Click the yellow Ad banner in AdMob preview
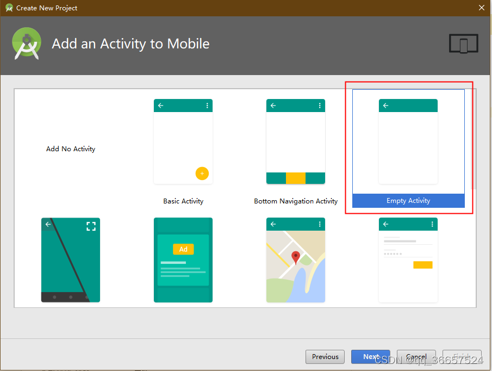 [183, 248]
